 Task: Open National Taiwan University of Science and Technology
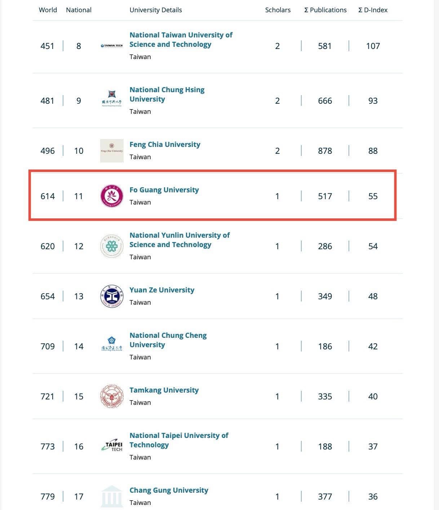click(181, 40)
